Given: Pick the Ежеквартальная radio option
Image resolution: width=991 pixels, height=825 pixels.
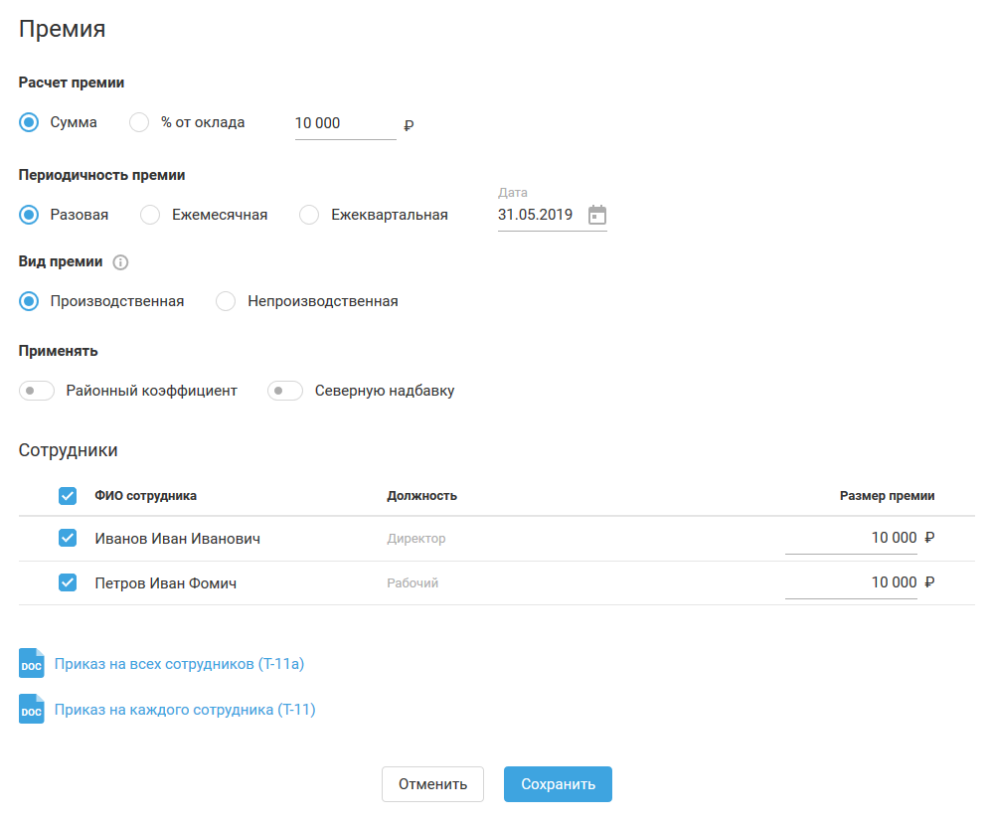Looking at the screenshot, I should pos(309,215).
